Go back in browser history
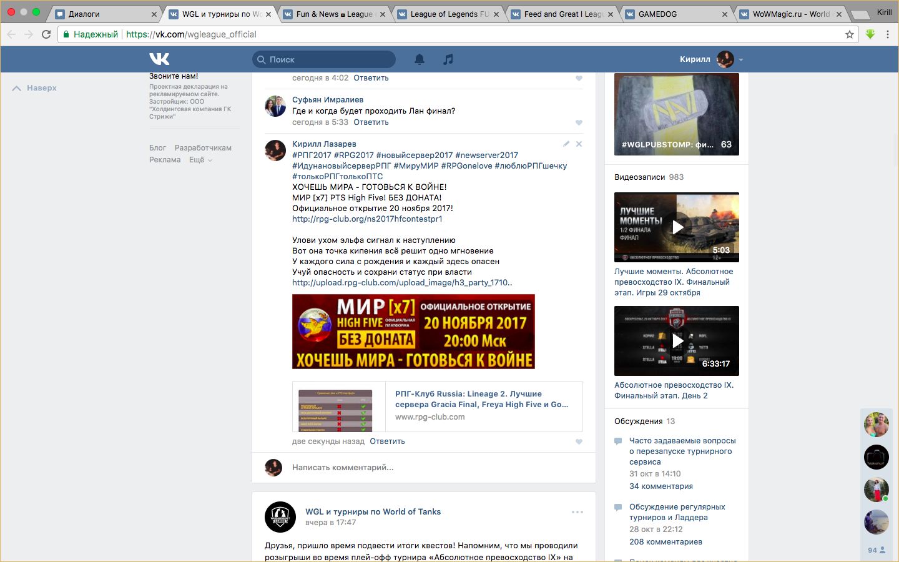 (x=11, y=34)
